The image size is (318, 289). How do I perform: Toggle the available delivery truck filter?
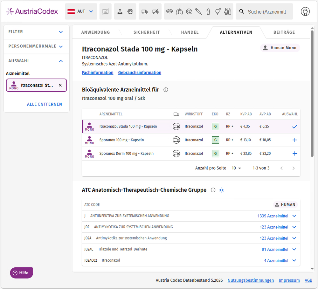pos(145,11)
